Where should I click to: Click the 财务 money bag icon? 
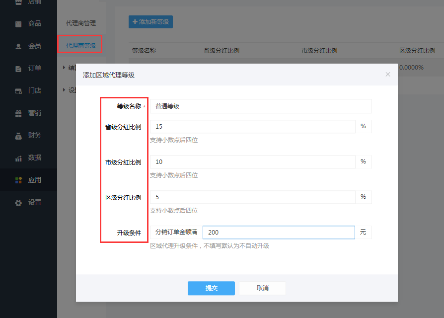18,136
